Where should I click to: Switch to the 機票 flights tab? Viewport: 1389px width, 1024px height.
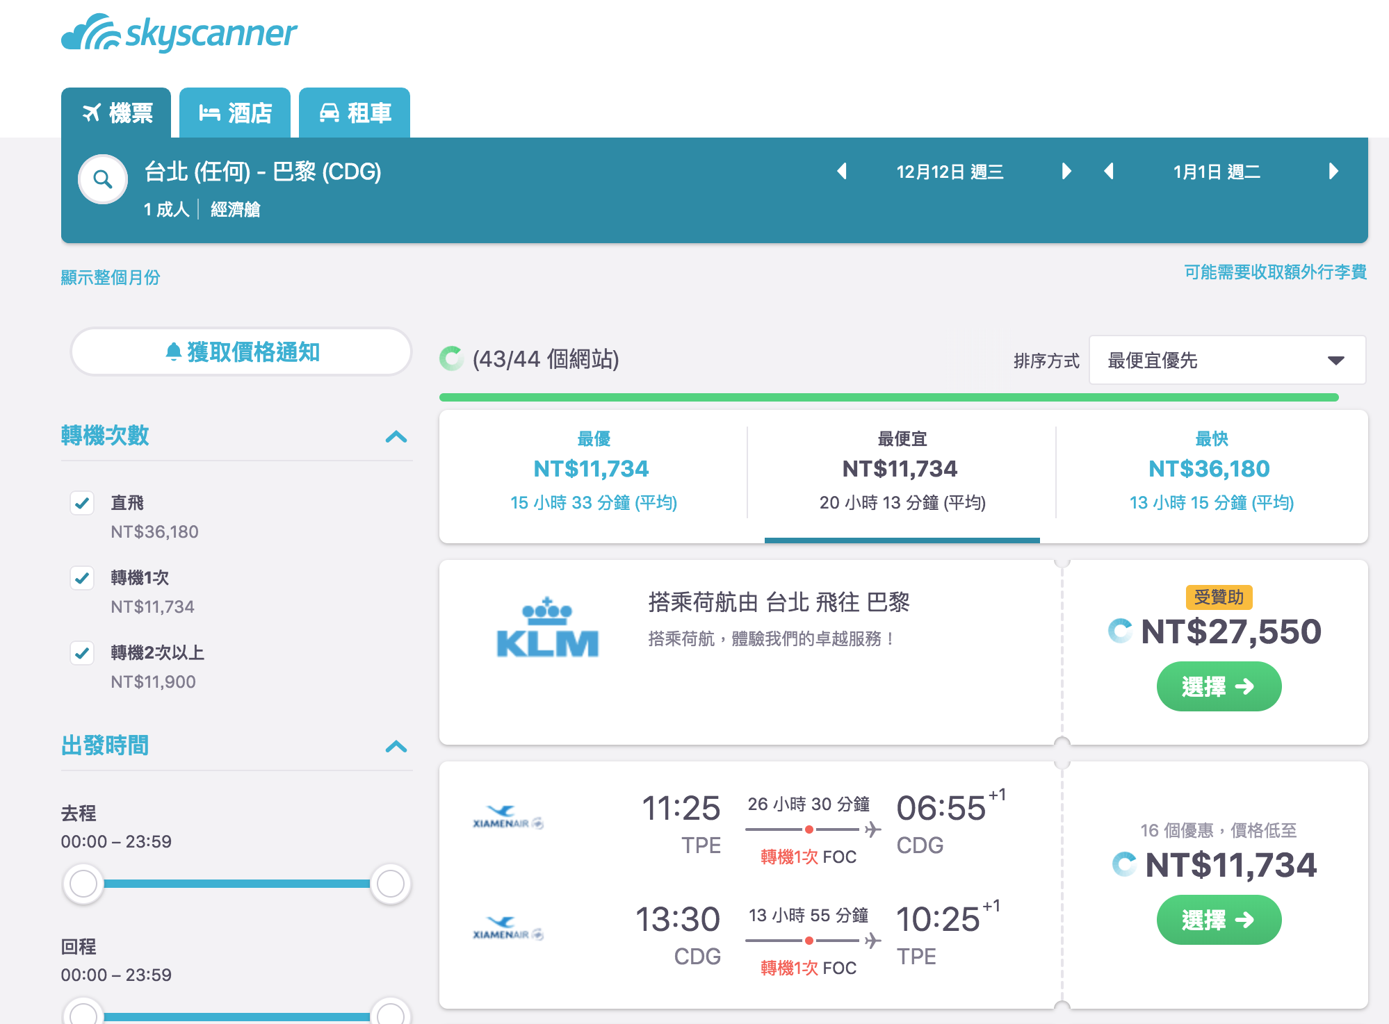[x=116, y=113]
